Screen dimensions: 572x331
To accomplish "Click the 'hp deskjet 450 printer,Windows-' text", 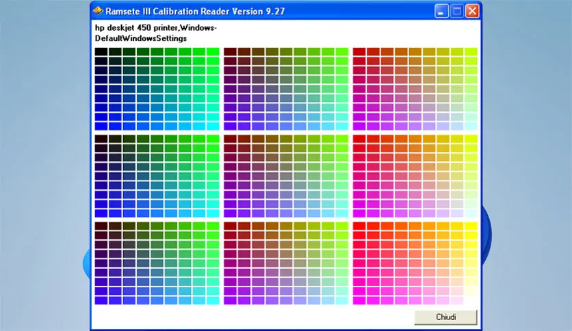I will click(x=156, y=28).
